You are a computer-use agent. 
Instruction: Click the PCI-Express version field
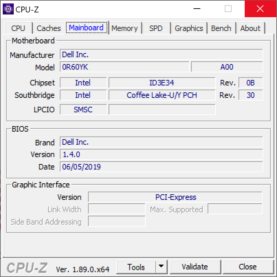pos(175,197)
